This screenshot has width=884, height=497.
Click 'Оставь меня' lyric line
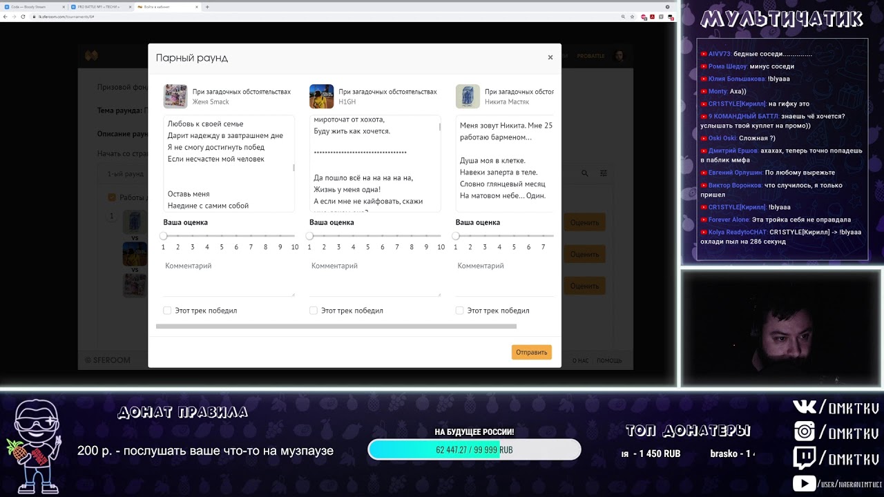[x=189, y=194]
